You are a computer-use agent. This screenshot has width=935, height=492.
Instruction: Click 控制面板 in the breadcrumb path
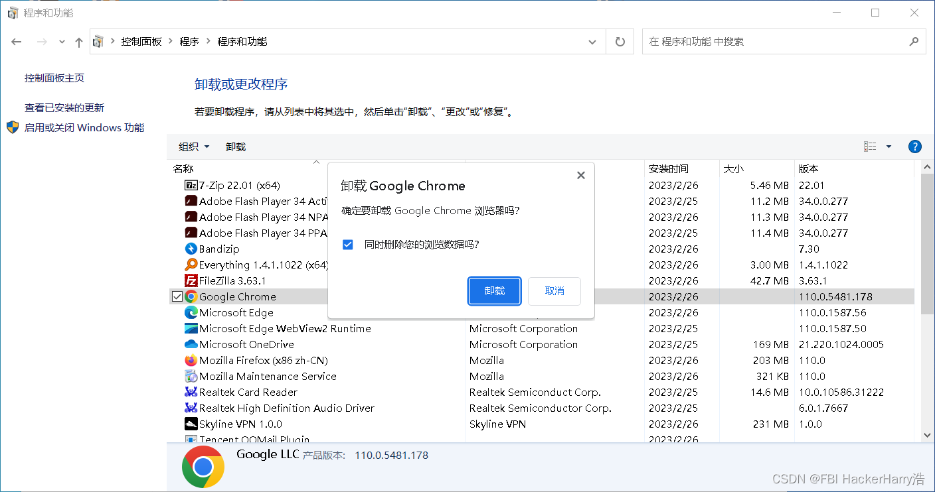(141, 41)
